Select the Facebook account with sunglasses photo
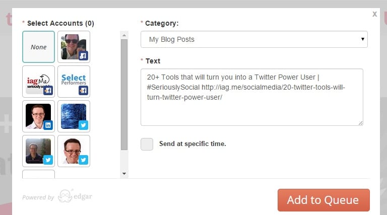Viewport: 387px width, 215px height. pyautogui.click(x=74, y=47)
